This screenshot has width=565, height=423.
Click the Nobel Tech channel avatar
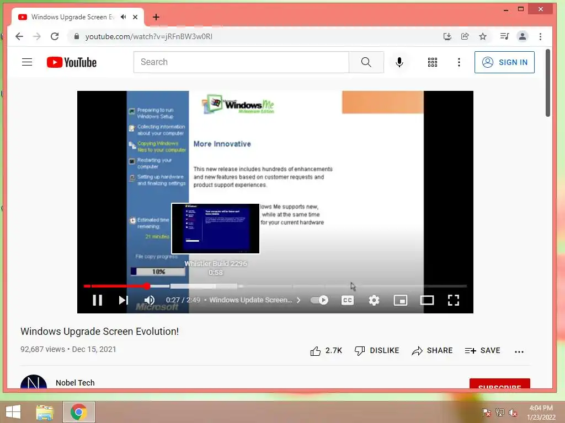pos(34,382)
